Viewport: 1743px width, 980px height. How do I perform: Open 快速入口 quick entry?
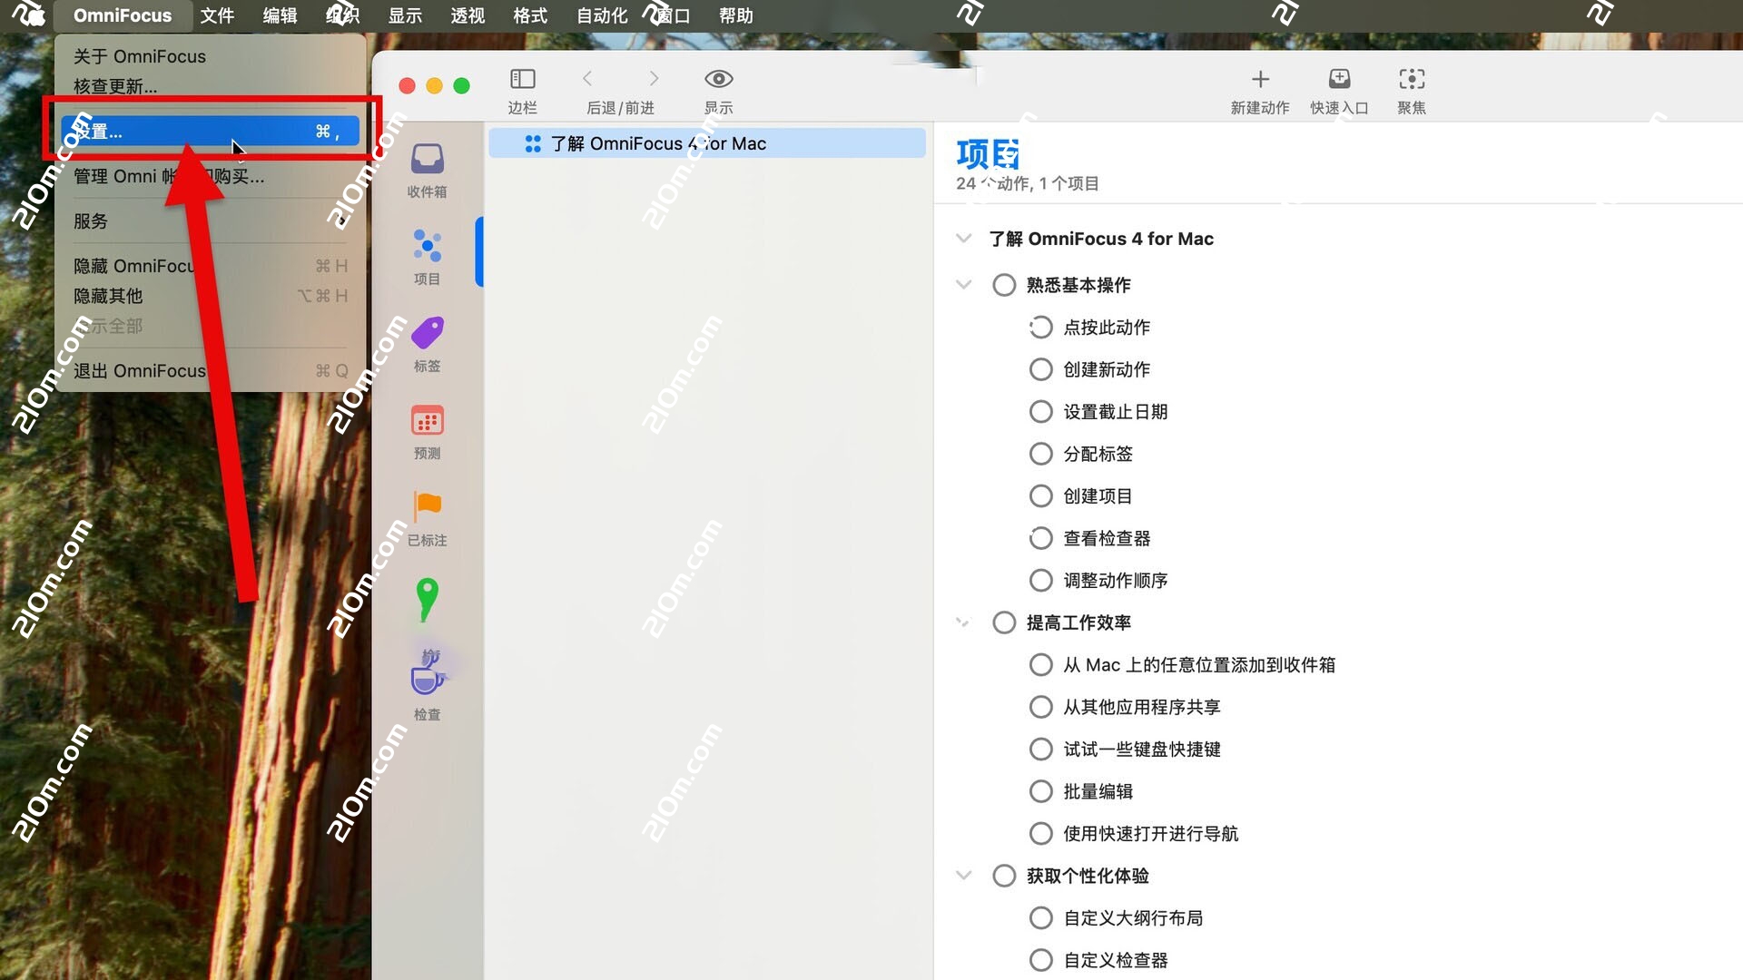pos(1338,79)
